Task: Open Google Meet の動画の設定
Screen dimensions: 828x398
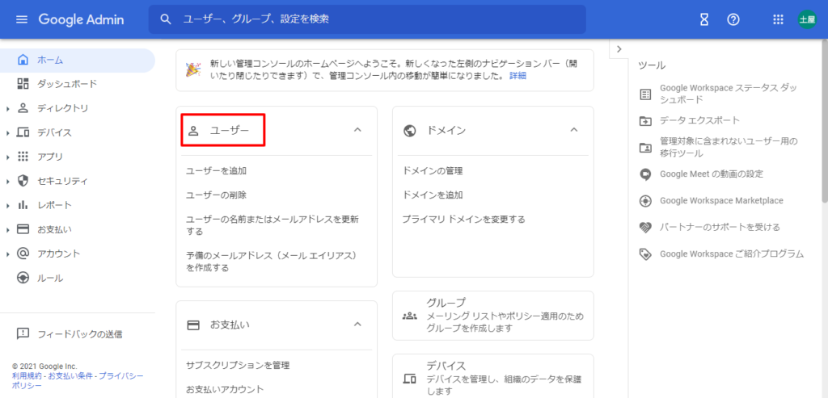Action: 711,174
